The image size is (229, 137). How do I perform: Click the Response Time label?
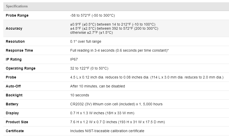pos(19,50)
